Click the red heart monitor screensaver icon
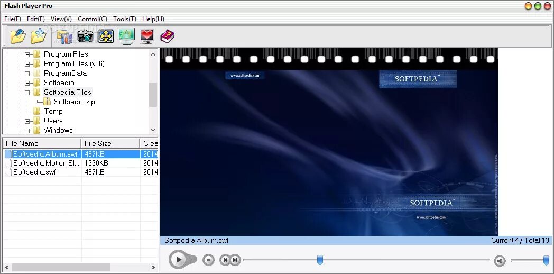 click(x=147, y=36)
